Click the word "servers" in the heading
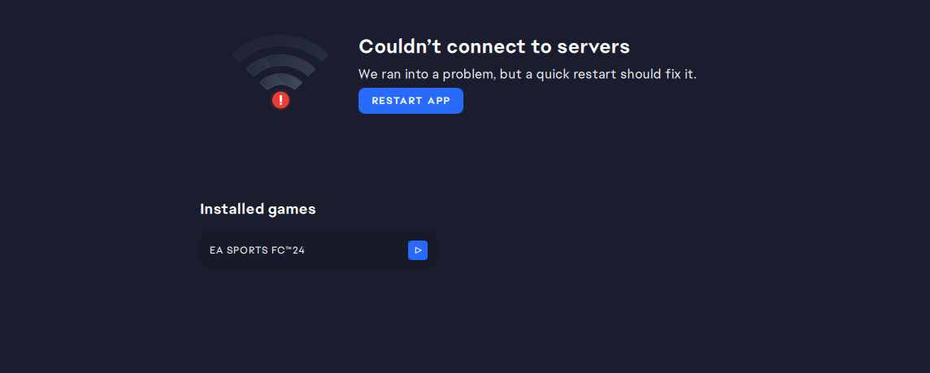 click(x=593, y=46)
